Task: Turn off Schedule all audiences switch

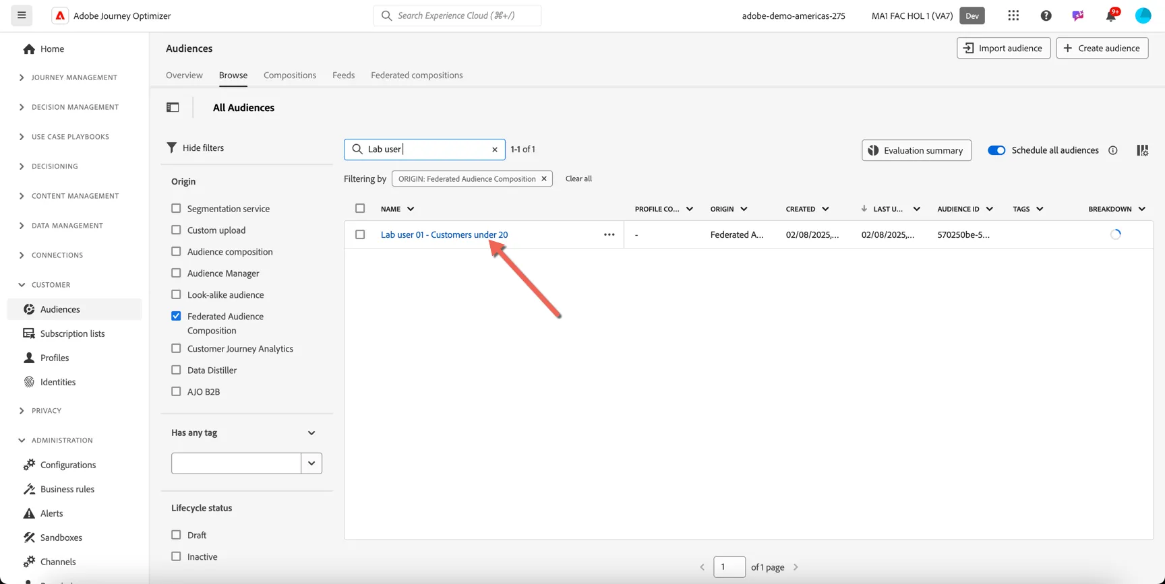Action: (x=996, y=150)
